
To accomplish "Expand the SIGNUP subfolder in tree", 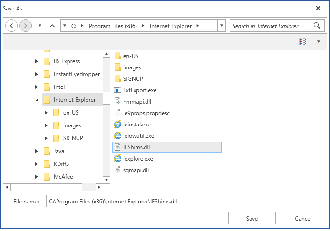I will pyautogui.click(x=46, y=138).
